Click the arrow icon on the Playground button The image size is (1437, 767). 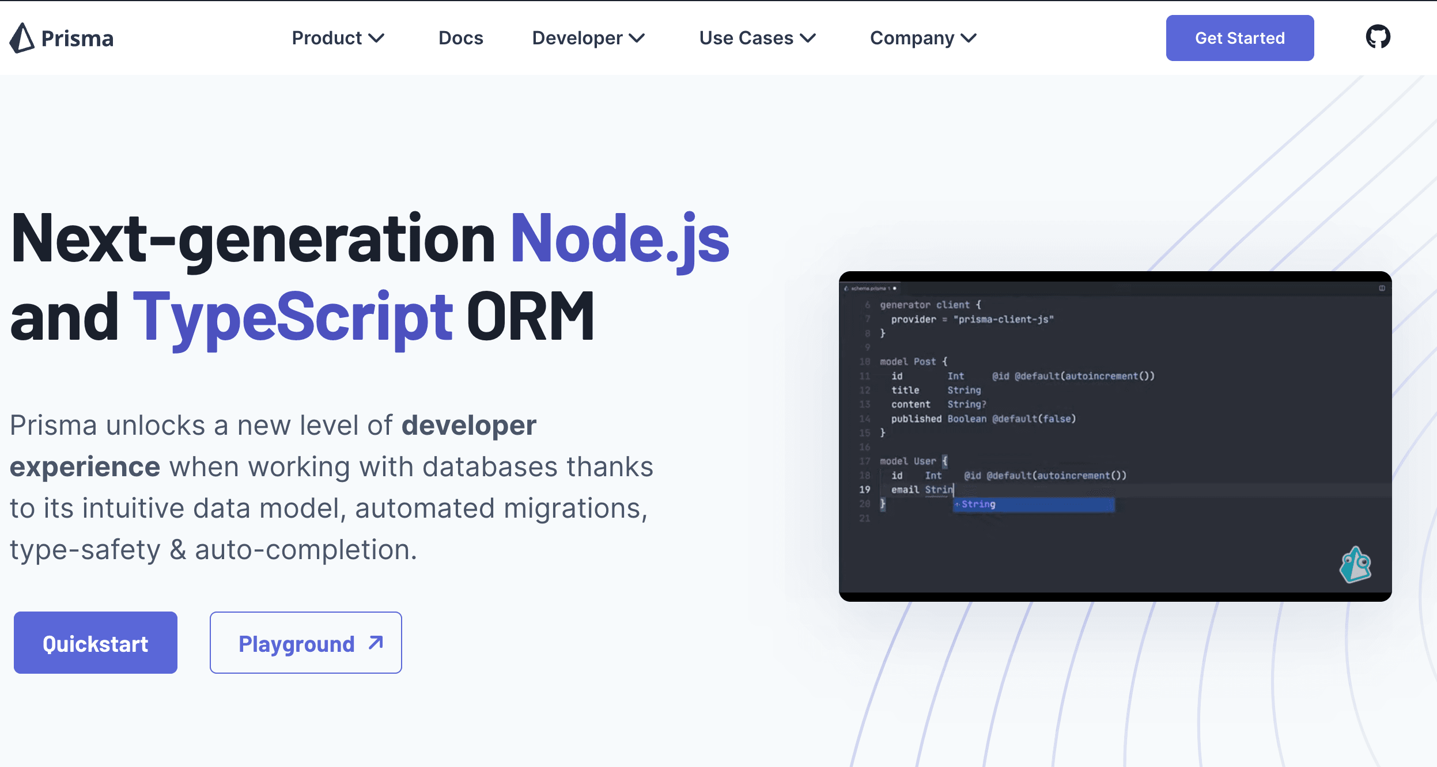click(376, 643)
